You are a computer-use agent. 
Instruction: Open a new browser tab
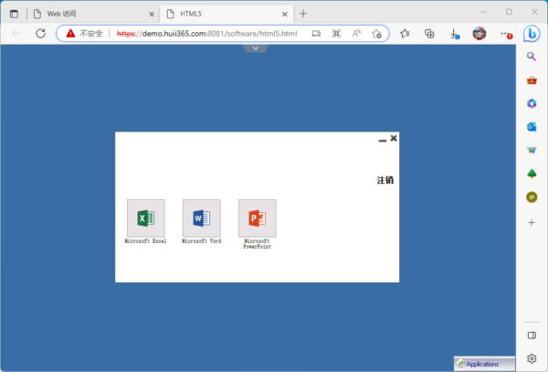pos(303,14)
